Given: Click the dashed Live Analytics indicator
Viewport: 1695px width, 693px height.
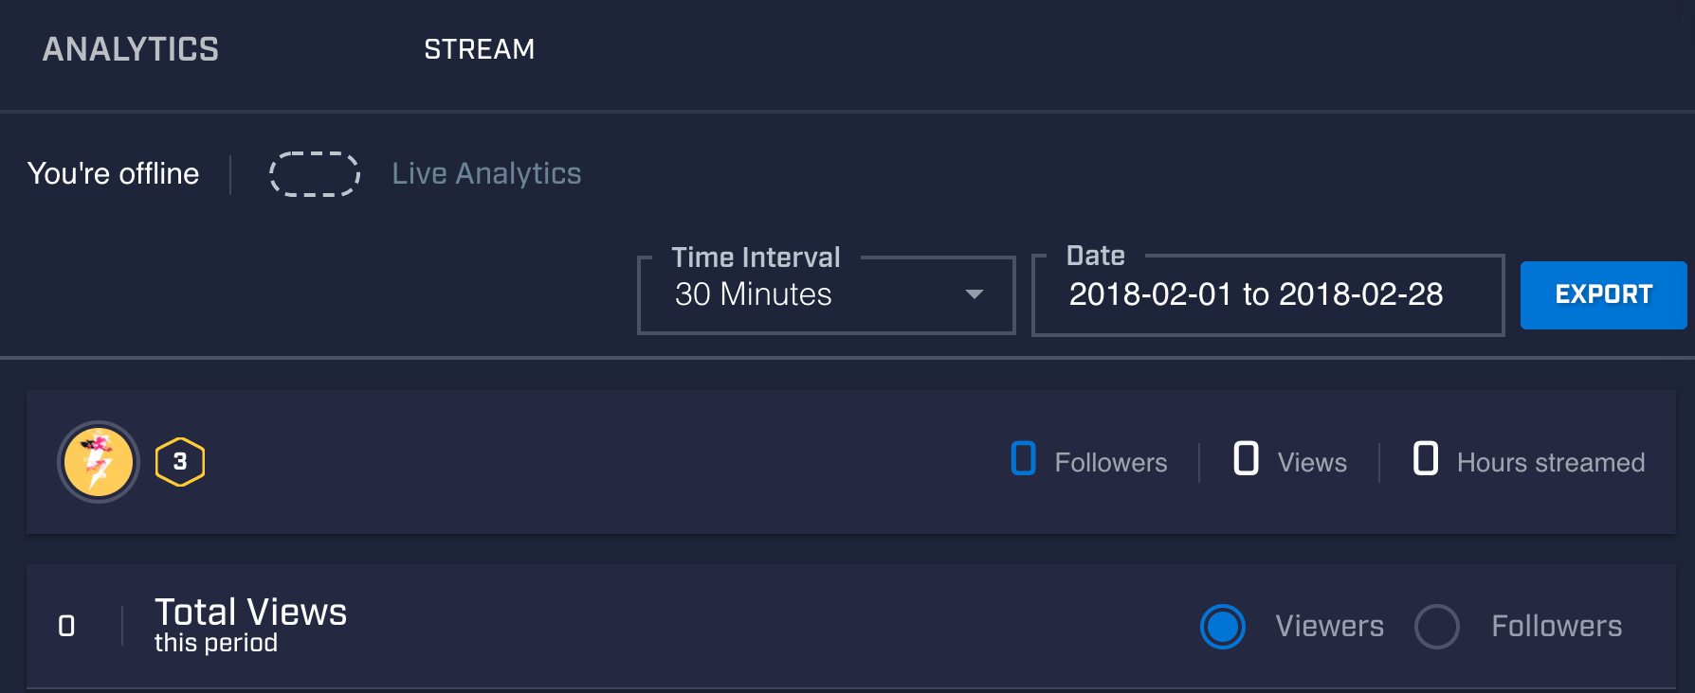Looking at the screenshot, I should click(x=314, y=174).
